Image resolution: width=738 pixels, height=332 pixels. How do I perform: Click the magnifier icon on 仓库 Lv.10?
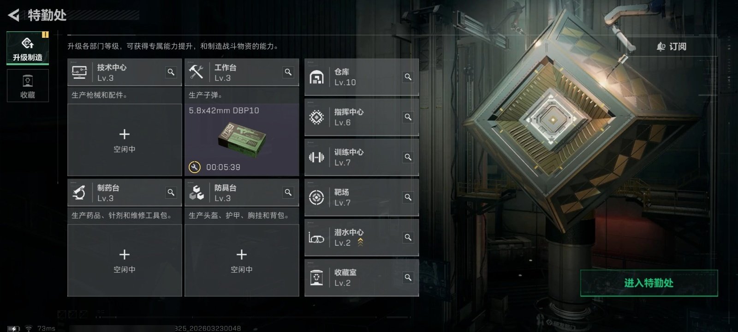(408, 77)
